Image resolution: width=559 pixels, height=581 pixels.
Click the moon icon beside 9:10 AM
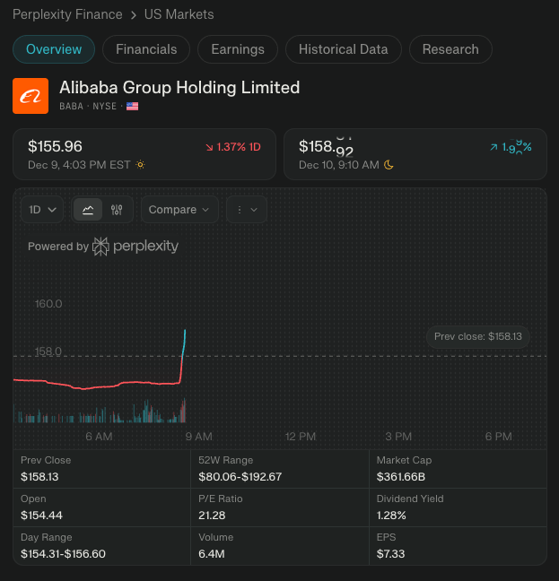tap(389, 165)
